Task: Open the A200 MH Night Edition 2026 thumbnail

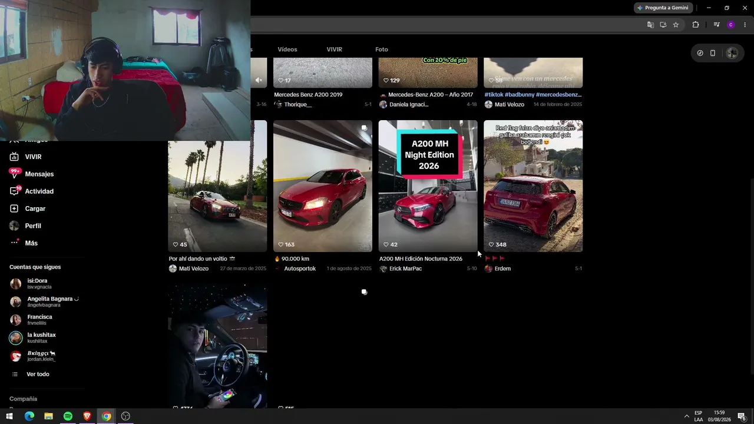Action: pyautogui.click(x=428, y=186)
